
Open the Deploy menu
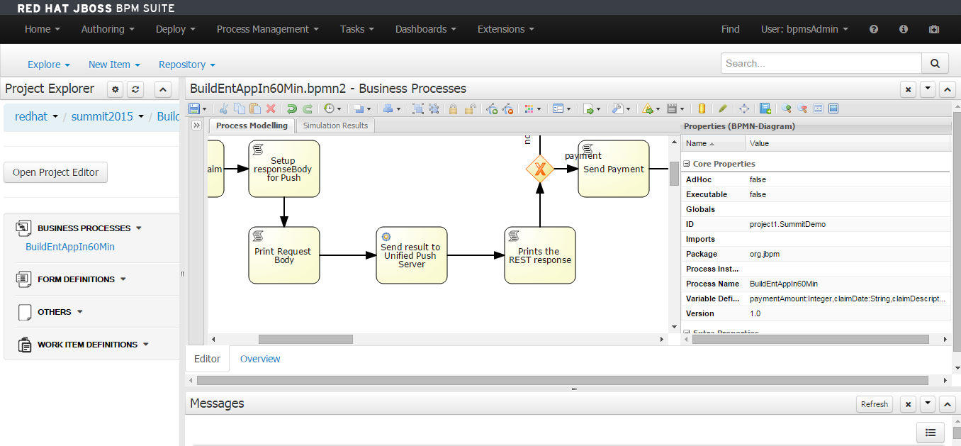tap(176, 29)
